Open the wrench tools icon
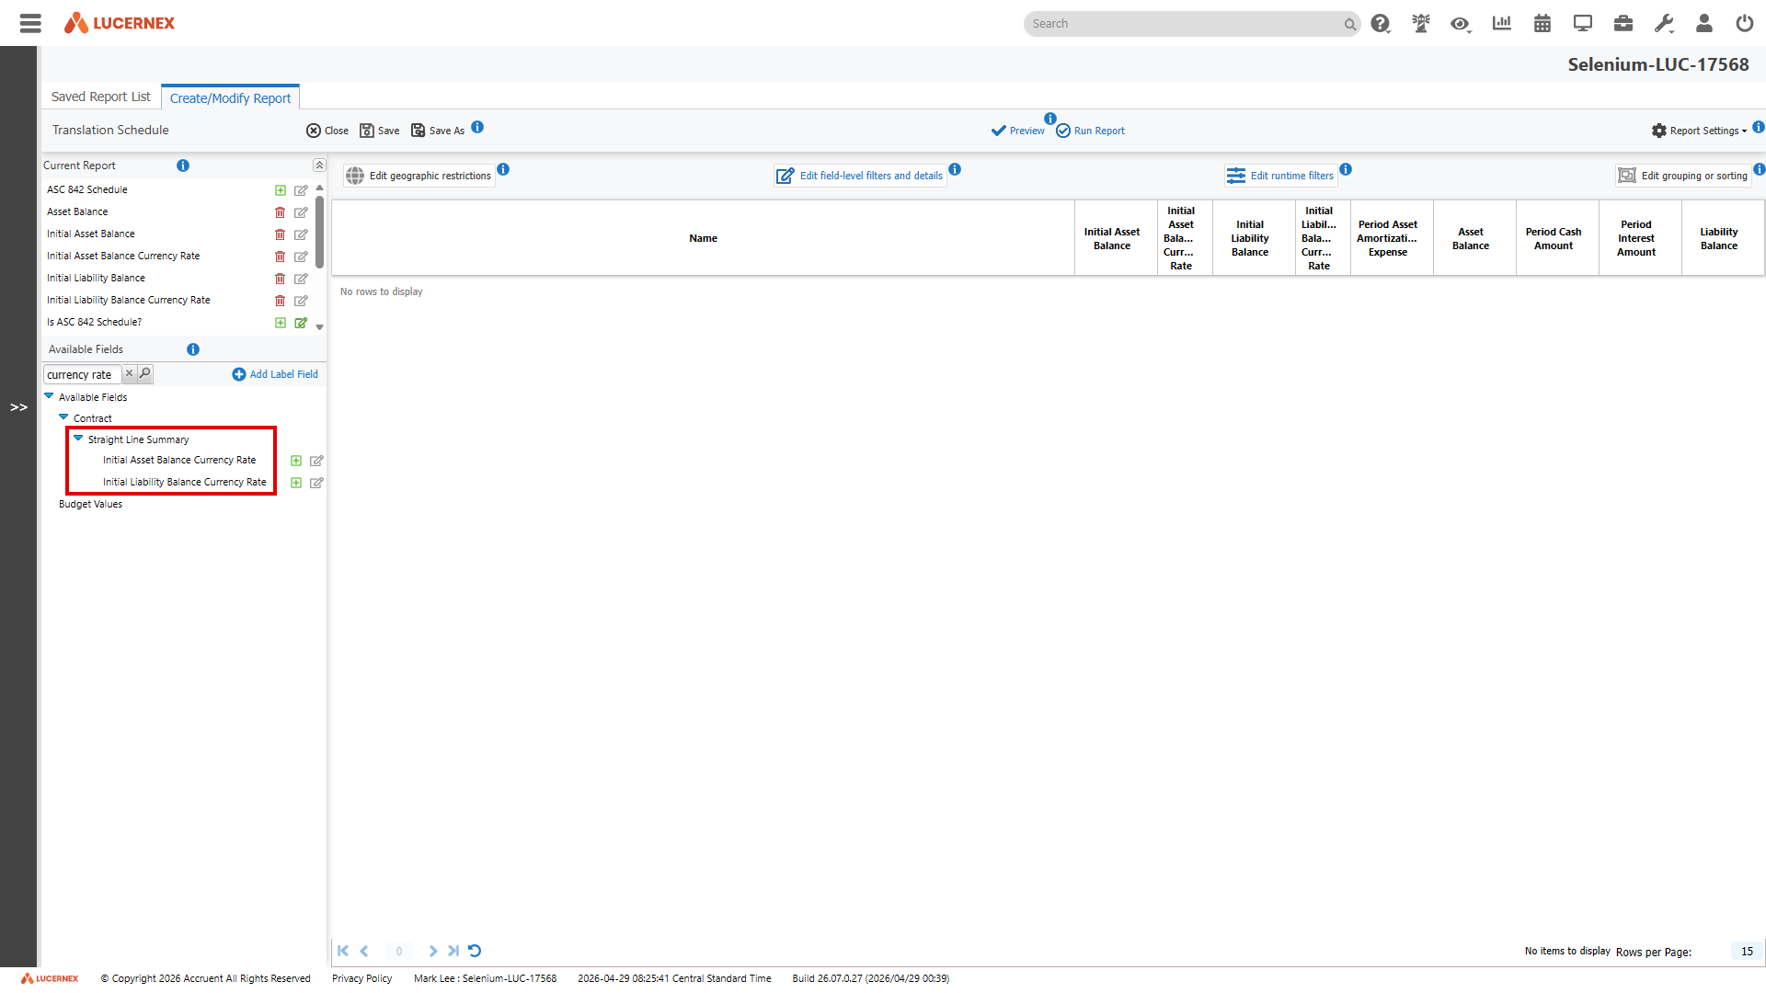The image size is (1766, 993). pos(1664,24)
